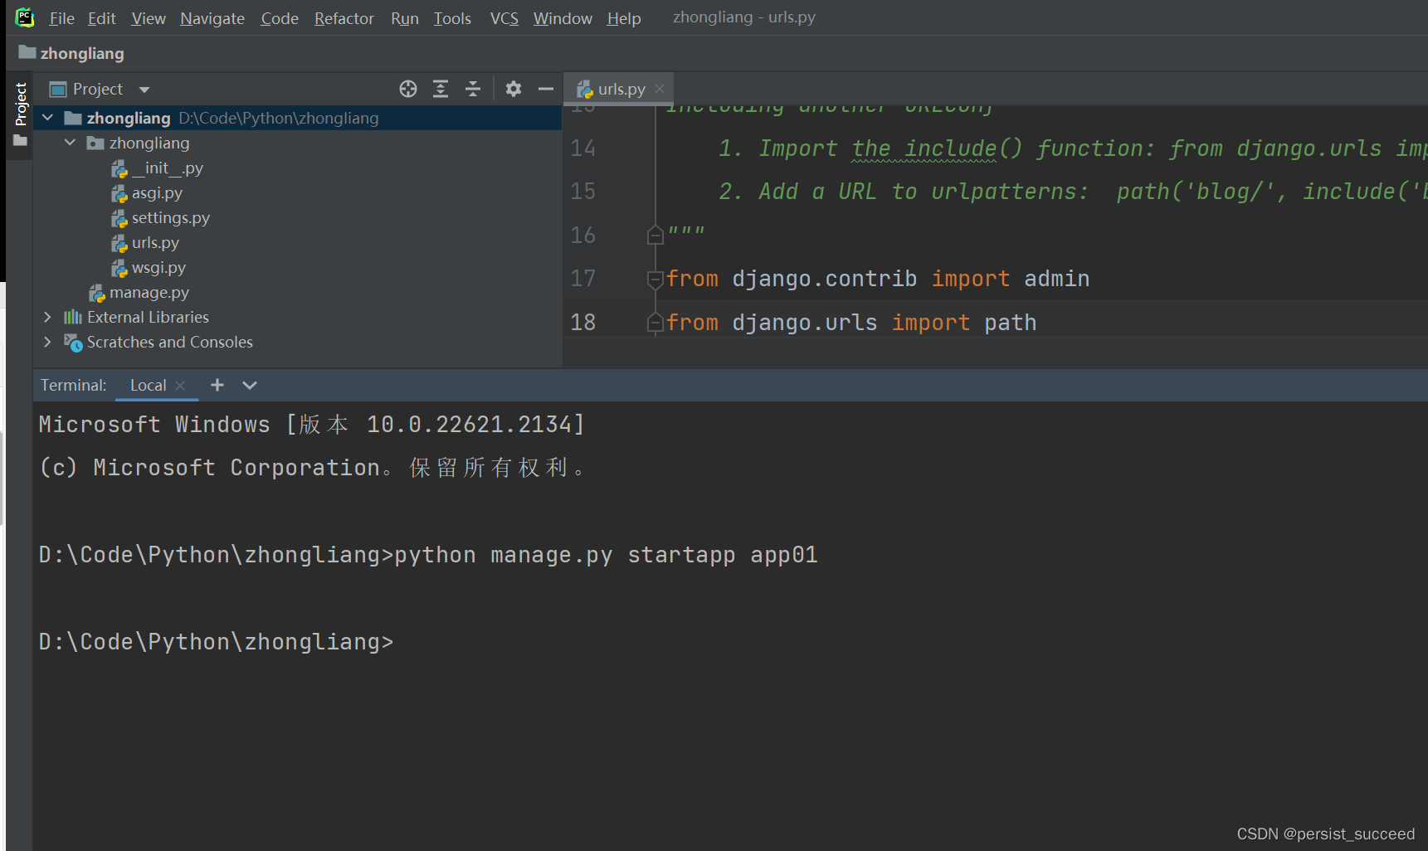Open the terminal sessions dropdown arrow

tap(250, 385)
